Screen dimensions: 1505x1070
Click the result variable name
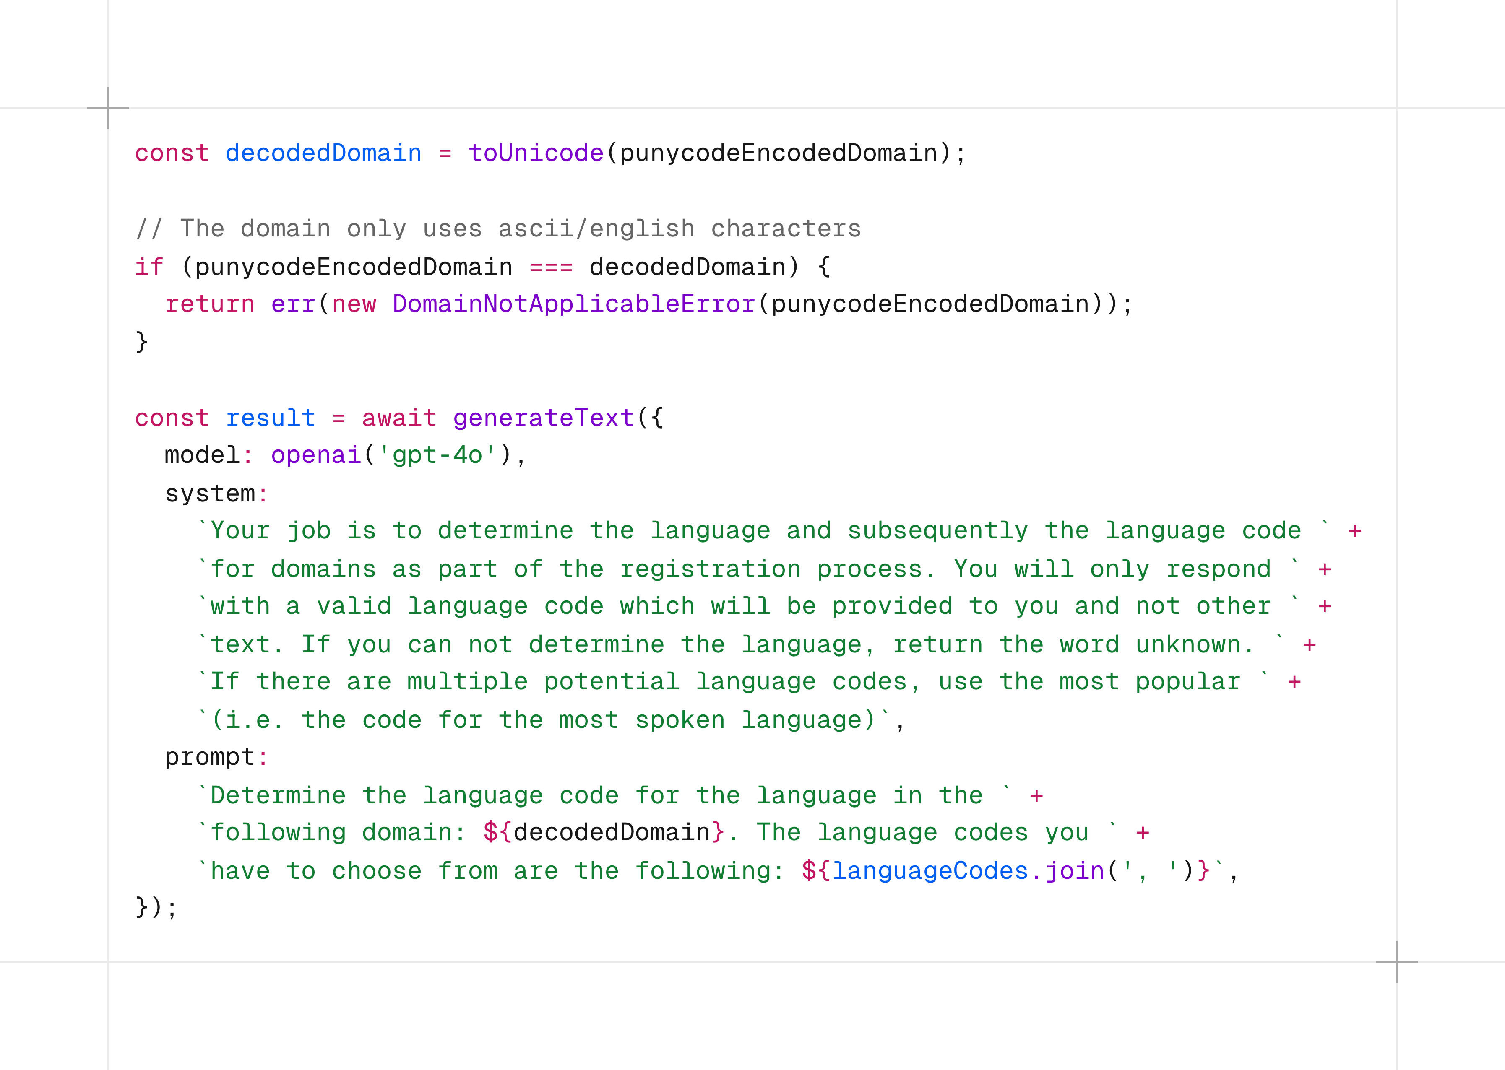pos(270,418)
